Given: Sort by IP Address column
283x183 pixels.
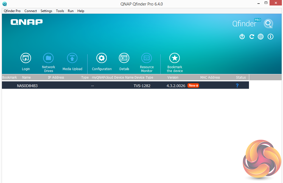Looking at the screenshot, I should pyautogui.click(x=56, y=78).
